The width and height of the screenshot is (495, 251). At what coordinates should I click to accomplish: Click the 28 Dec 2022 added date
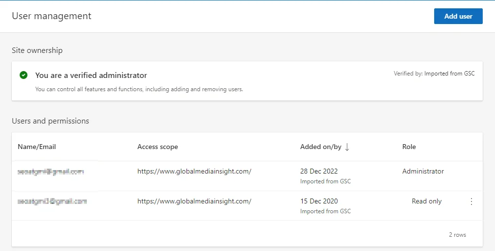pyautogui.click(x=319, y=172)
